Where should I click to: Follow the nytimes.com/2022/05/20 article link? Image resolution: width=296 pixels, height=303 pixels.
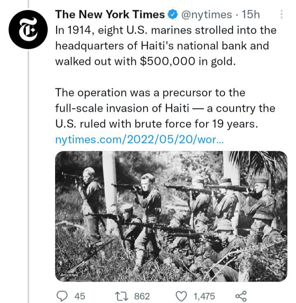139,140
